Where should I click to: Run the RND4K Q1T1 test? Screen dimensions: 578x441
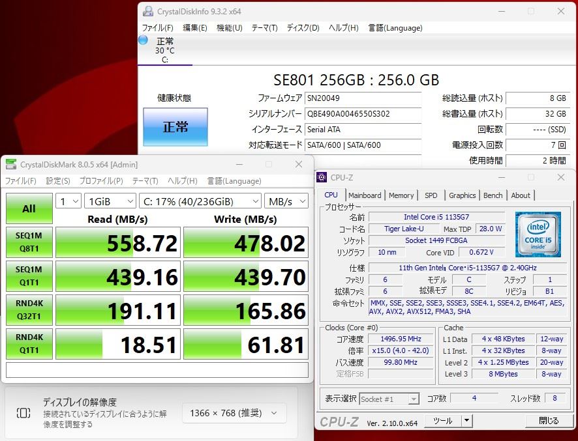point(29,344)
